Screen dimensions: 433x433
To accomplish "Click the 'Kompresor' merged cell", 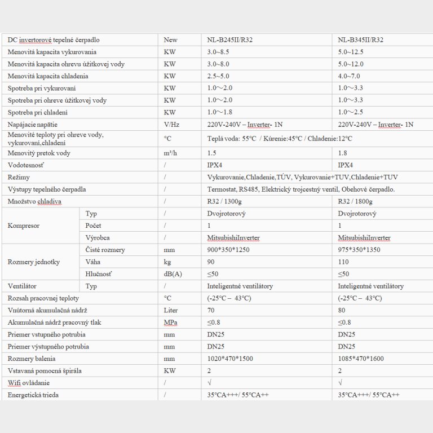I will (41, 226).
